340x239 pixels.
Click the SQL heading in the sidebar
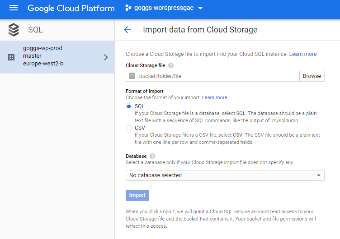click(35, 30)
